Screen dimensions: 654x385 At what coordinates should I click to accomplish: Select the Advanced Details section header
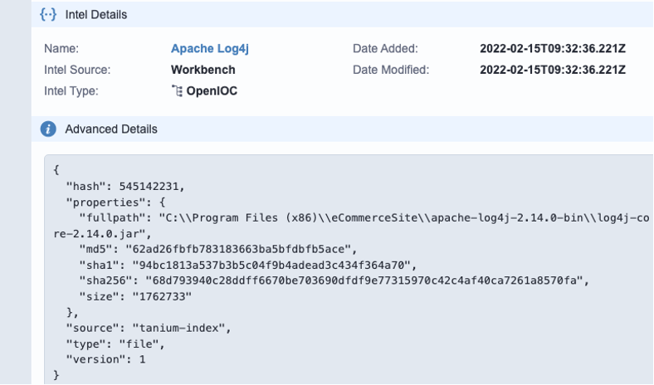(x=343, y=129)
